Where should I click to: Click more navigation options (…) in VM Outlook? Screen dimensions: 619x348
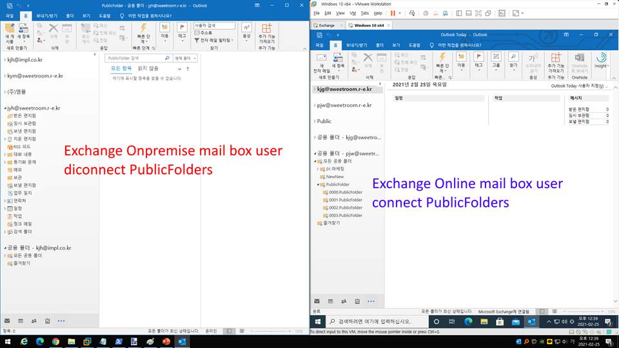pyautogui.click(x=371, y=301)
